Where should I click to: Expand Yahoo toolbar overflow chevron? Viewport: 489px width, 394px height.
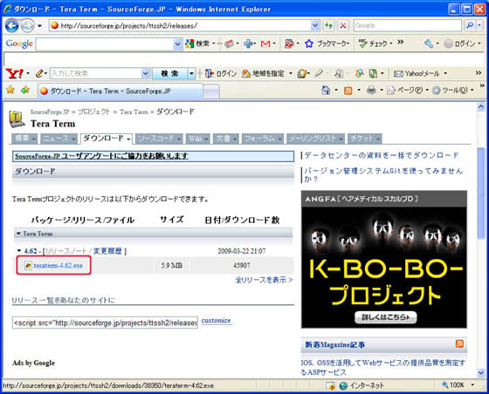click(479, 72)
